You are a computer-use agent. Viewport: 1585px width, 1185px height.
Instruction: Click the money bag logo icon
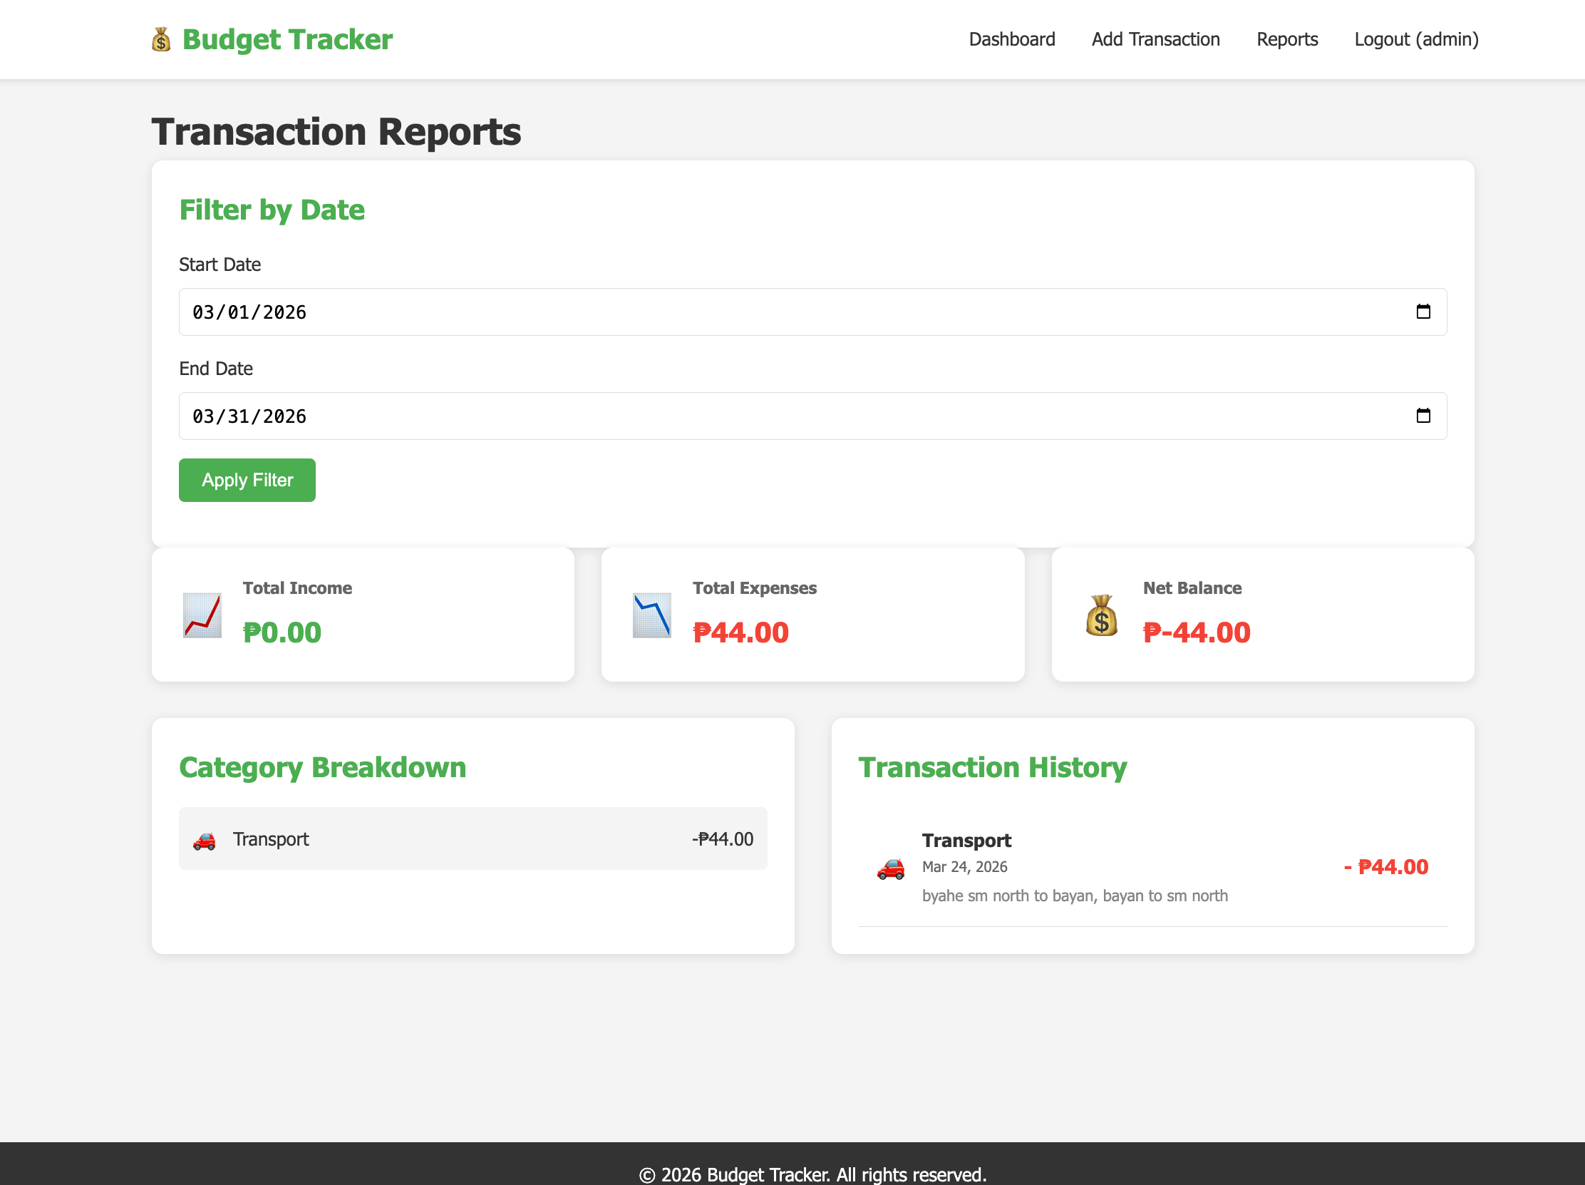point(161,39)
